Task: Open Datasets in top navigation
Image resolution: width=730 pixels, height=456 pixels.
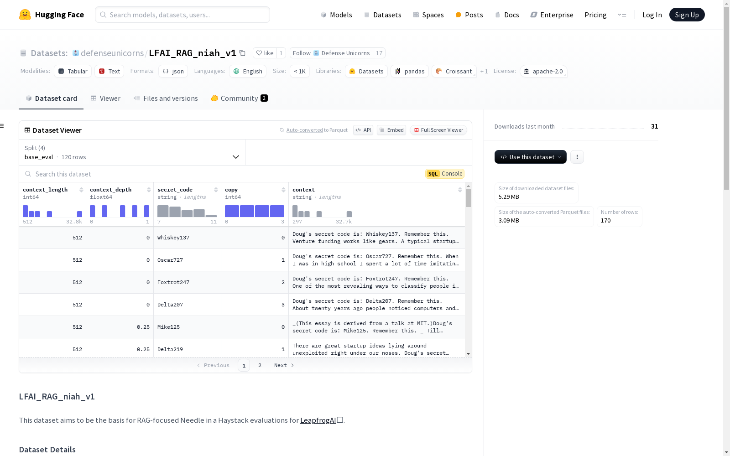Action: (x=382, y=15)
